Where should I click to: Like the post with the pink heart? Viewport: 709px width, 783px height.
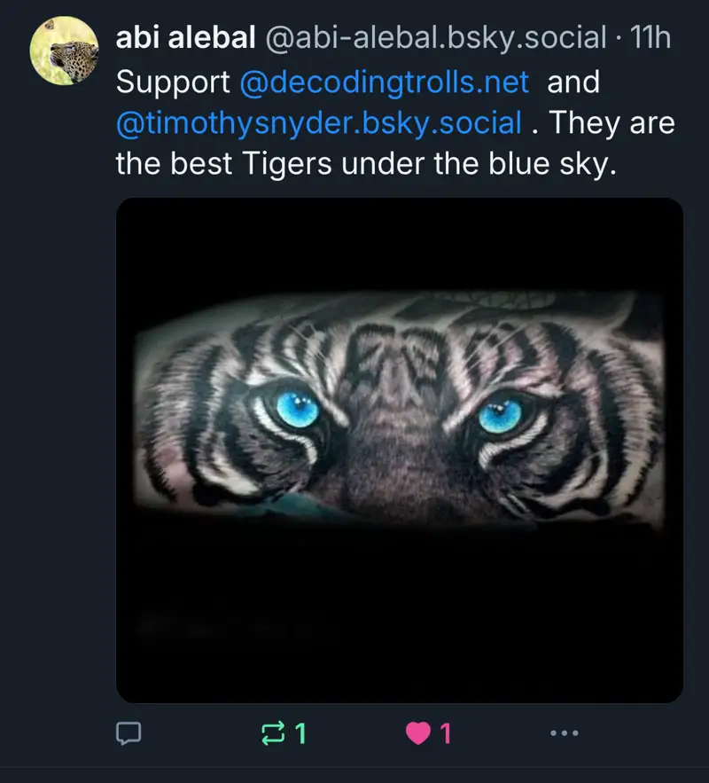[417, 733]
